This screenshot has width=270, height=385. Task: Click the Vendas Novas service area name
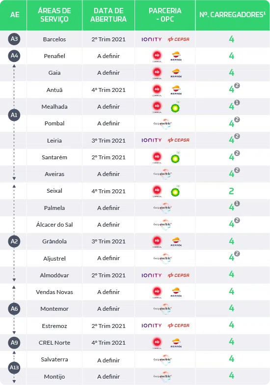pyautogui.click(x=54, y=292)
